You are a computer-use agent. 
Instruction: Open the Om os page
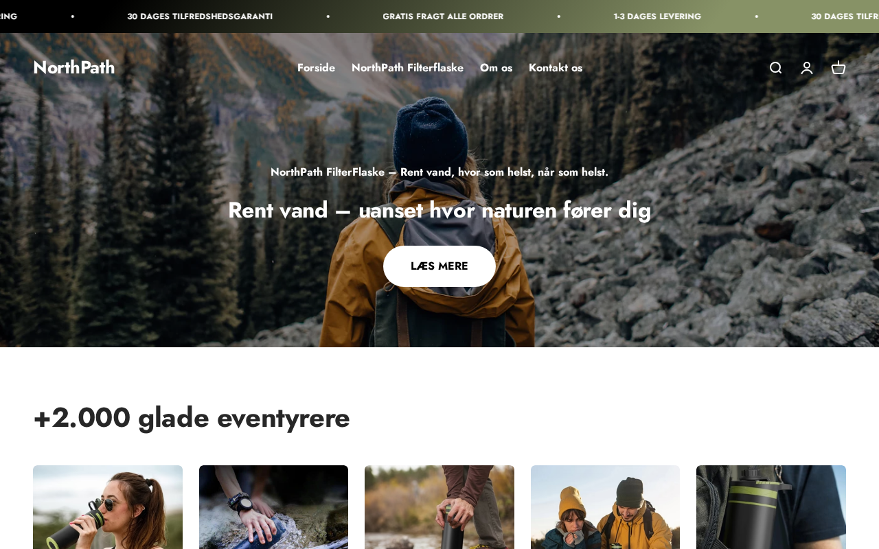click(496, 67)
